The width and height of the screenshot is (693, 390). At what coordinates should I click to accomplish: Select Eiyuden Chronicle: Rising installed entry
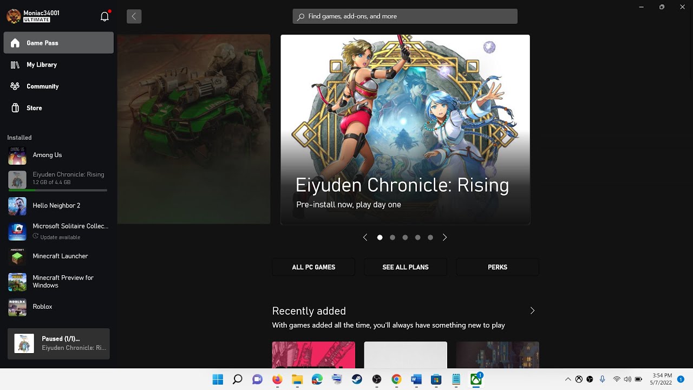coord(58,180)
